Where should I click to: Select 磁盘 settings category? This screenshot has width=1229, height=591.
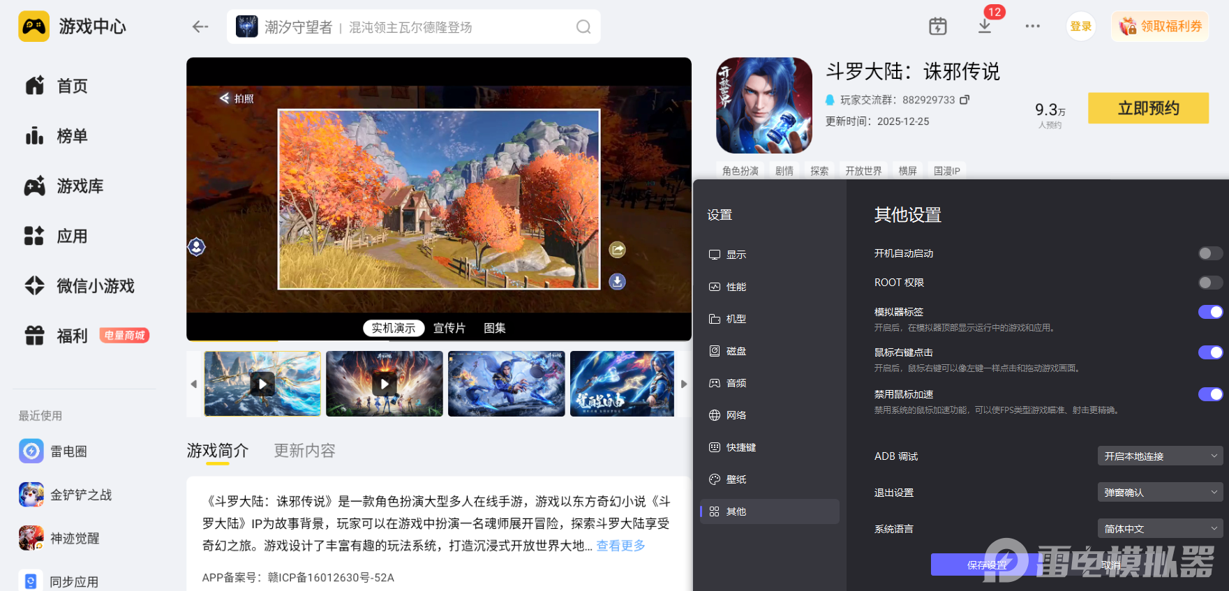coord(770,351)
